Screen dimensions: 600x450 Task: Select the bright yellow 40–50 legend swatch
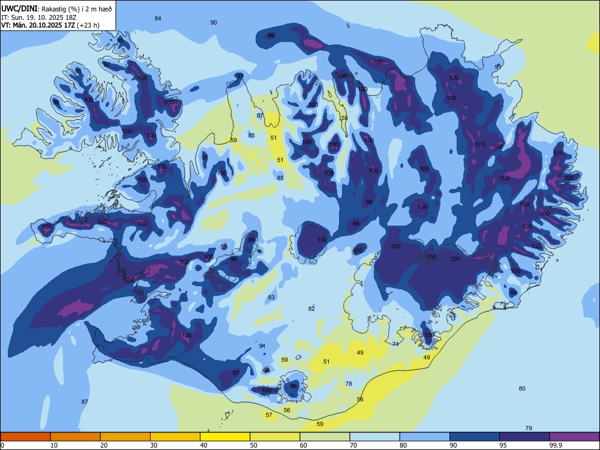225,437
